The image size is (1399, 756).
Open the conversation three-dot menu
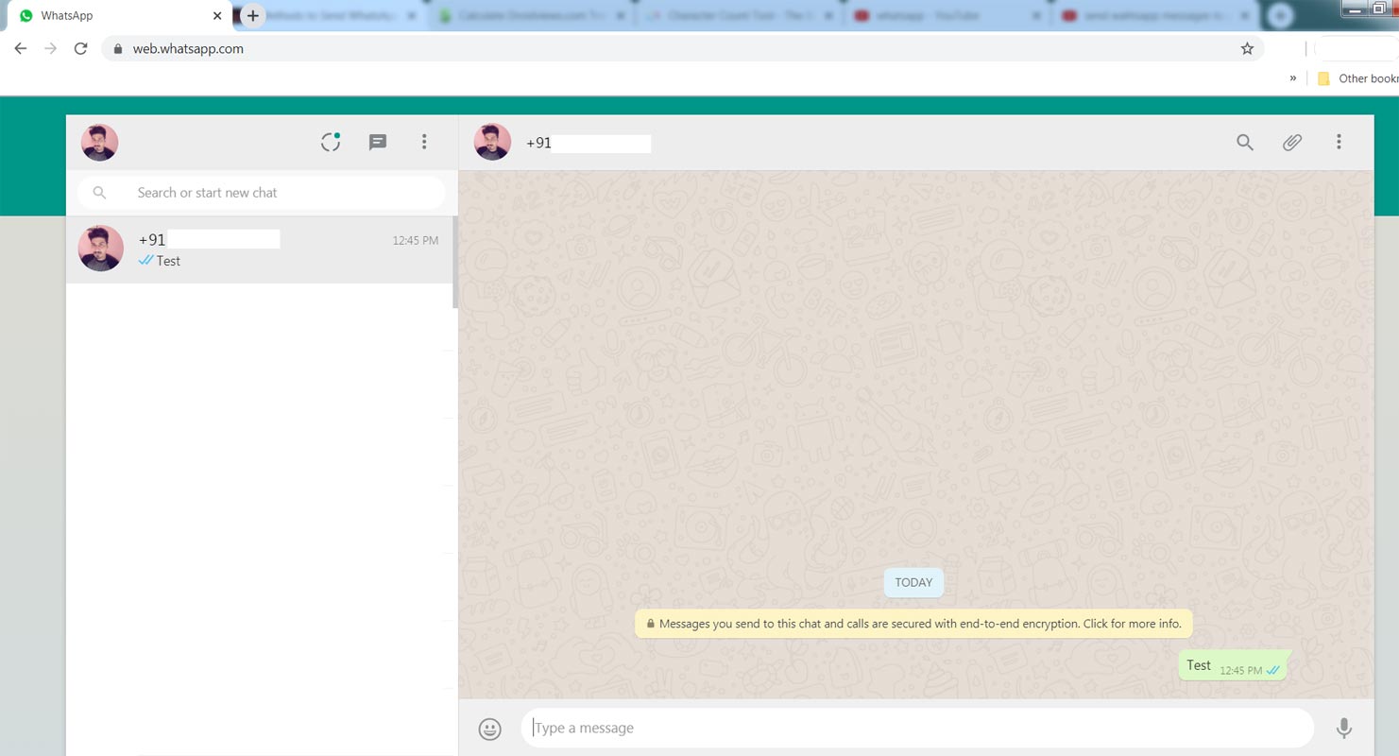pyautogui.click(x=1339, y=142)
